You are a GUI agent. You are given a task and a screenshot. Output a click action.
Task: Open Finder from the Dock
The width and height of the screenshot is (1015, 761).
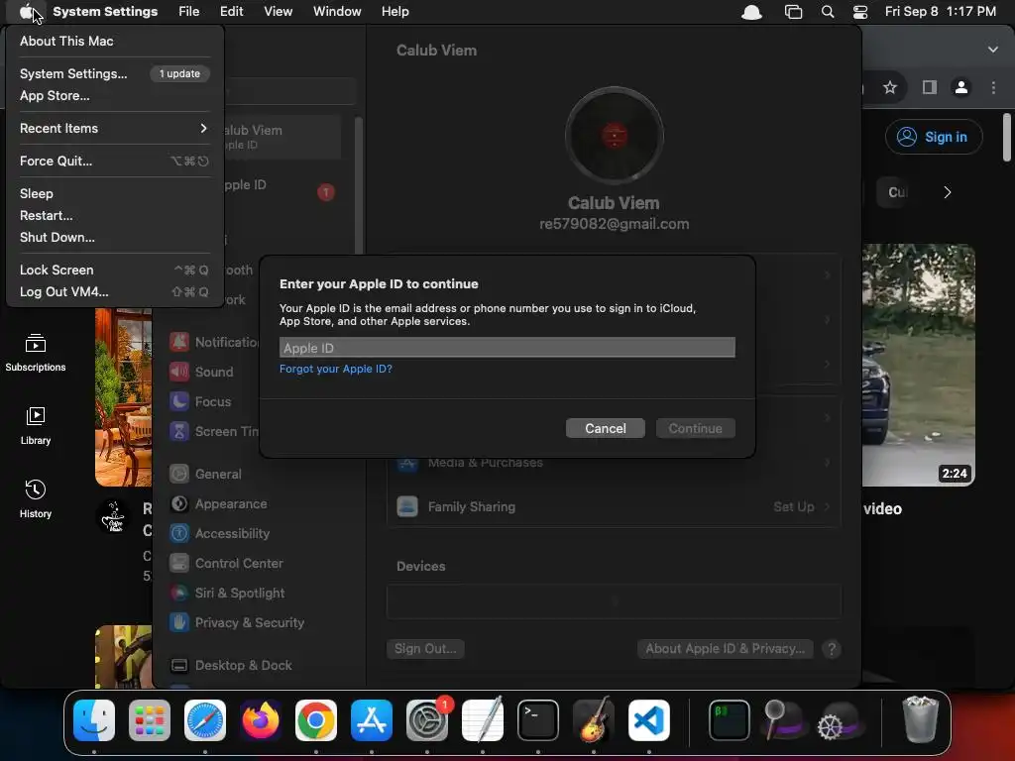click(x=94, y=720)
